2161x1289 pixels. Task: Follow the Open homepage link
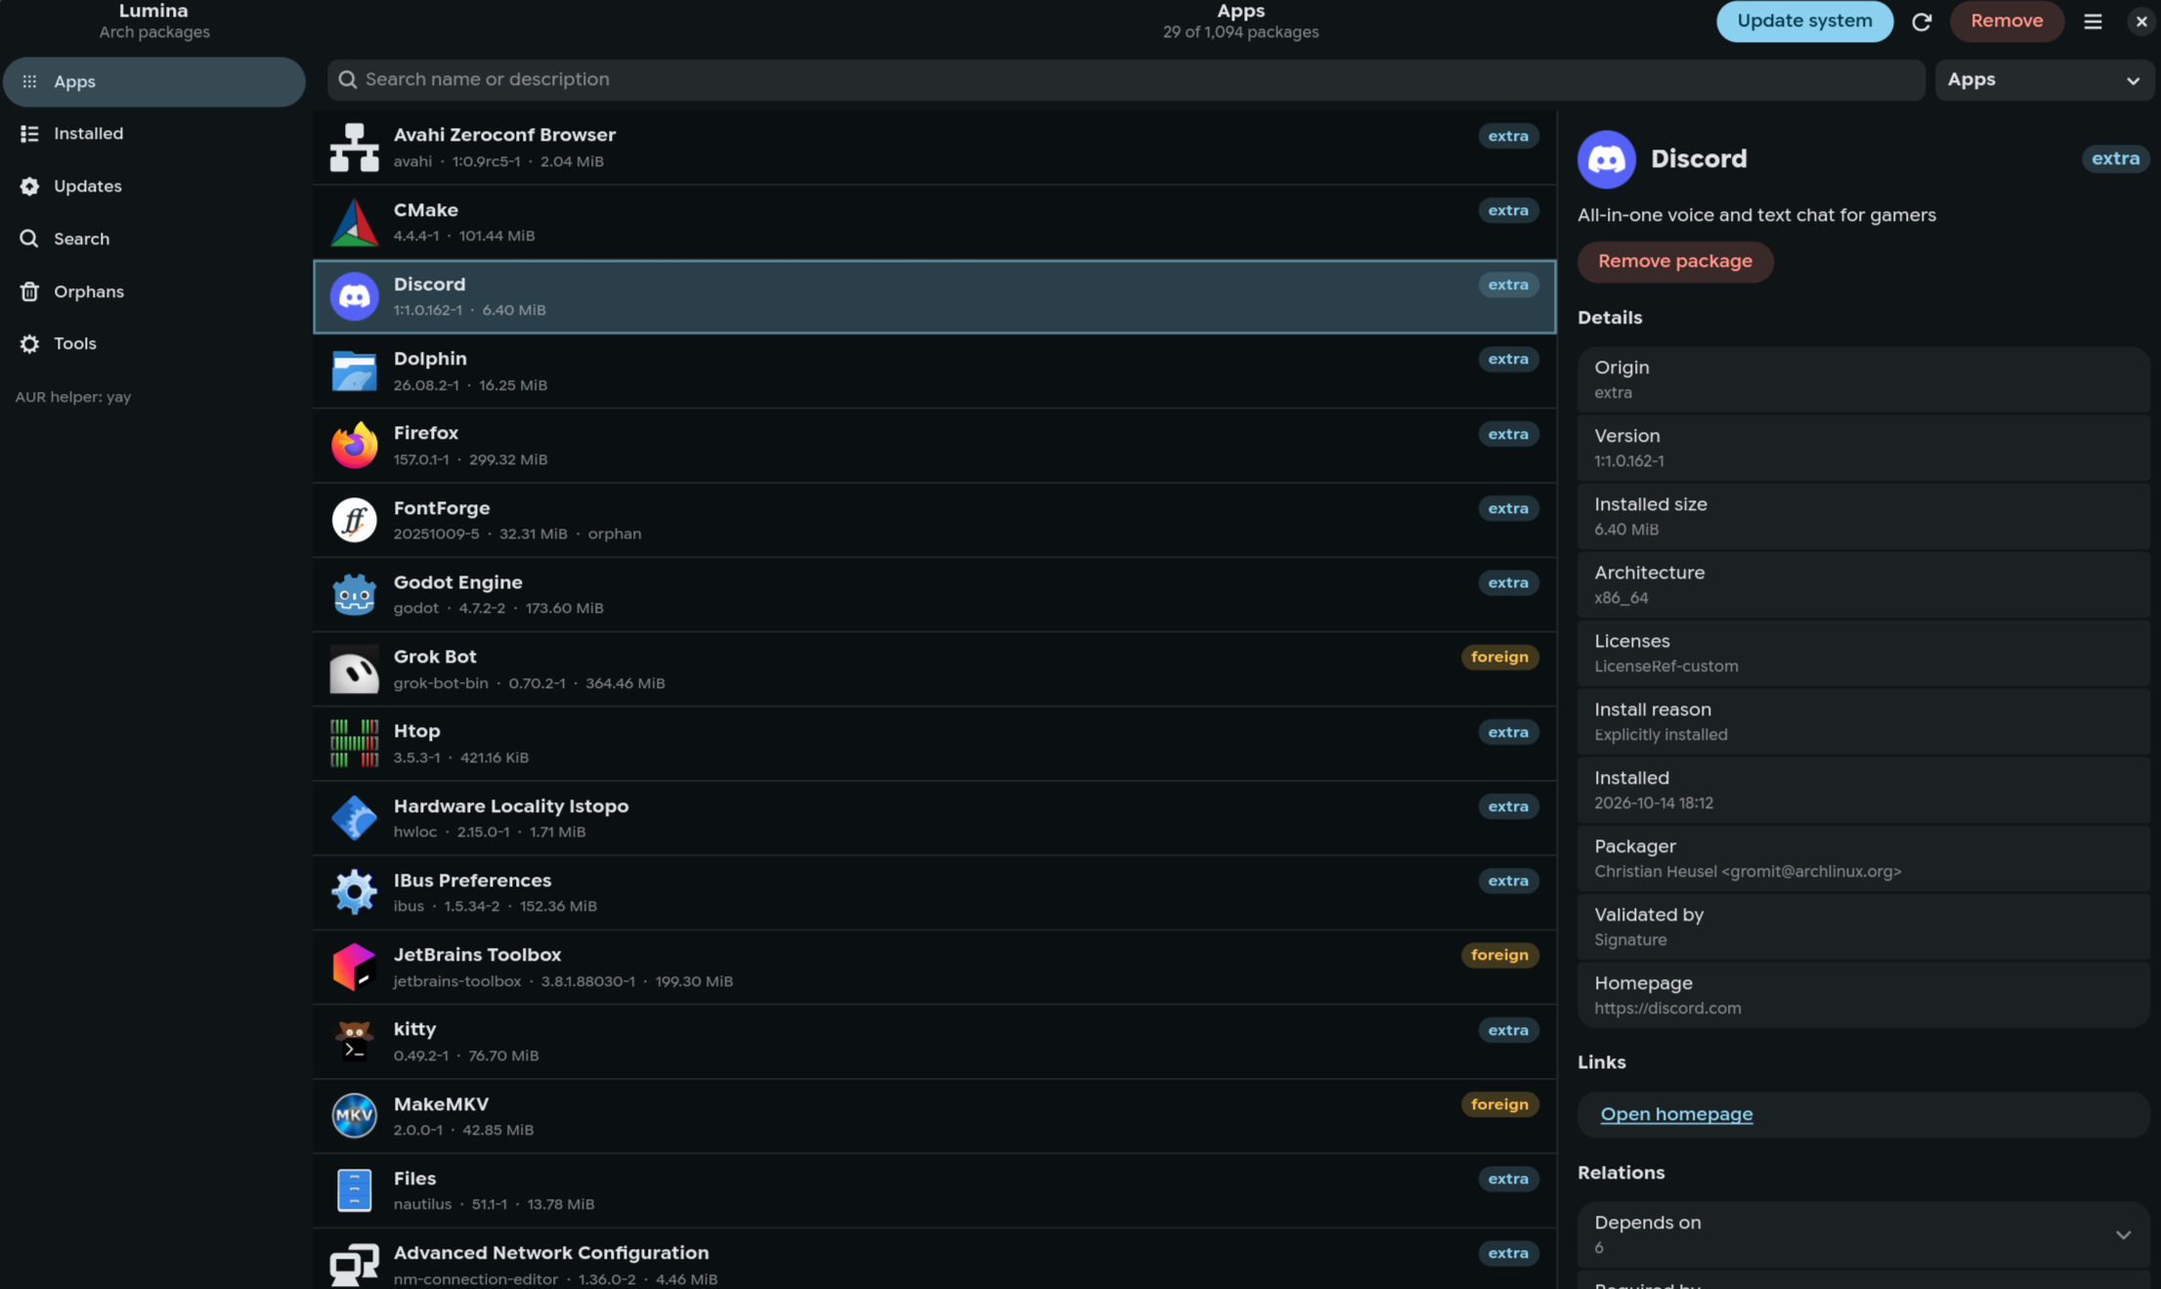point(1676,1114)
